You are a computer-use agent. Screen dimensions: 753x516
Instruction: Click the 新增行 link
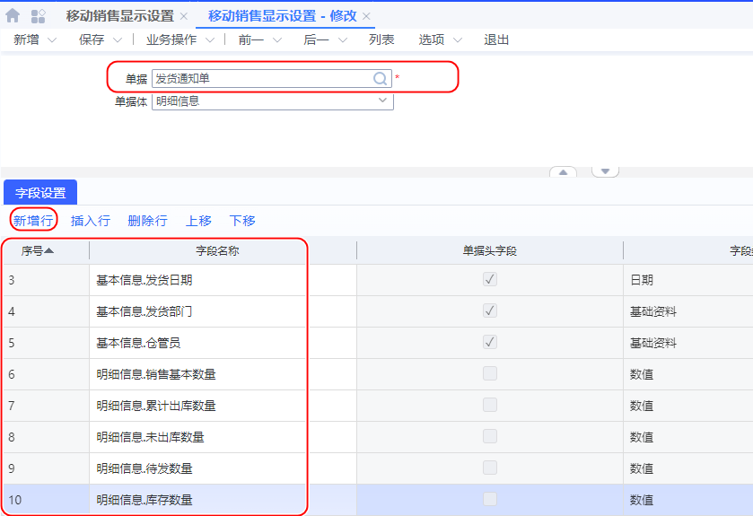(33, 221)
